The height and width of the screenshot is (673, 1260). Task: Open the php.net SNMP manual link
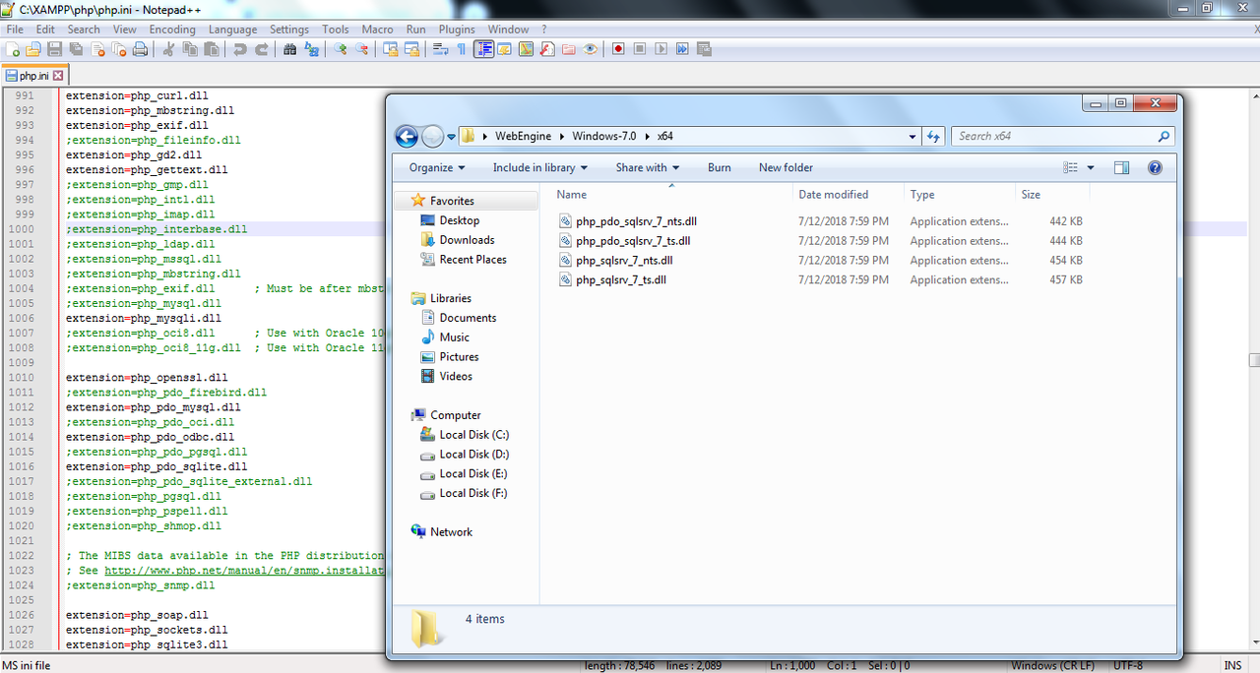pyautogui.click(x=244, y=571)
